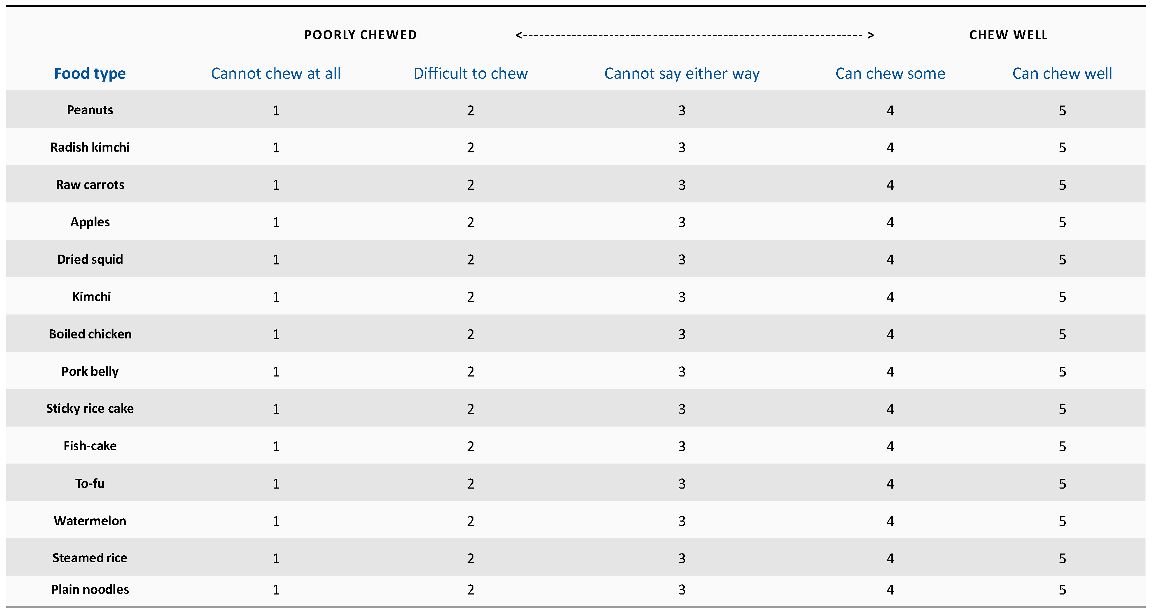Click the Food type column header
1152x613 pixels.
coord(90,73)
